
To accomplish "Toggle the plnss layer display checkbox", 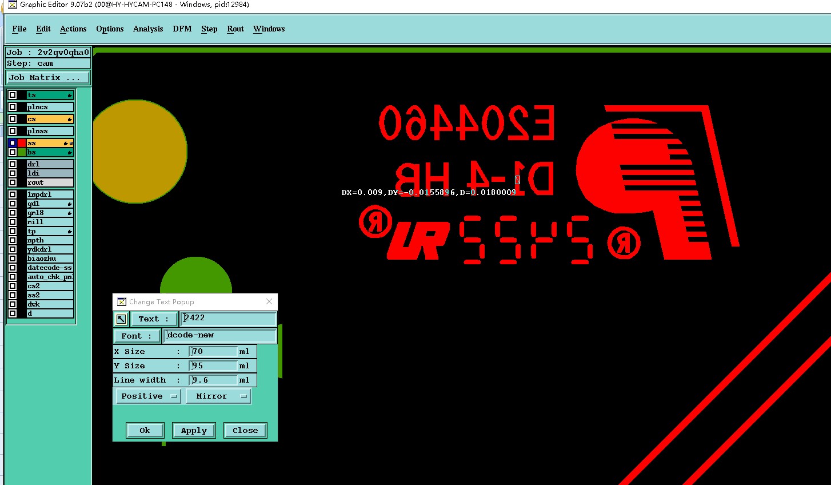I will (x=13, y=131).
